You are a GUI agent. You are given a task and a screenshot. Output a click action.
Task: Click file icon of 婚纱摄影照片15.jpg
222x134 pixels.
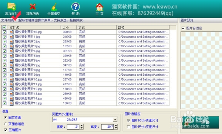(x=11, y=103)
